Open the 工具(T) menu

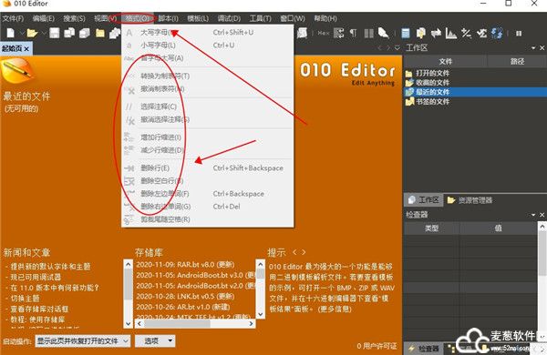260,18
